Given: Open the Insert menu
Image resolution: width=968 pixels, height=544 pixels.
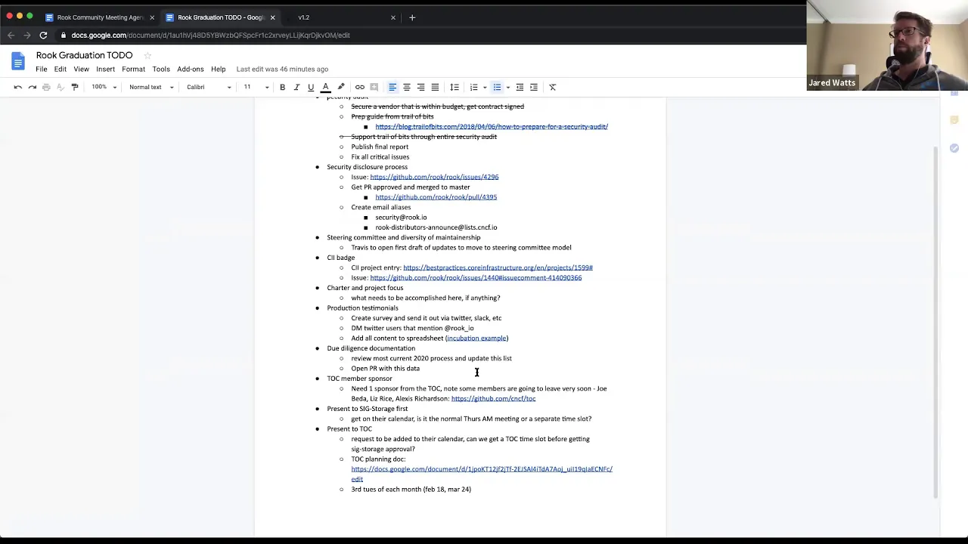Looking at the screenshot, I should click(x=105, y=69).
